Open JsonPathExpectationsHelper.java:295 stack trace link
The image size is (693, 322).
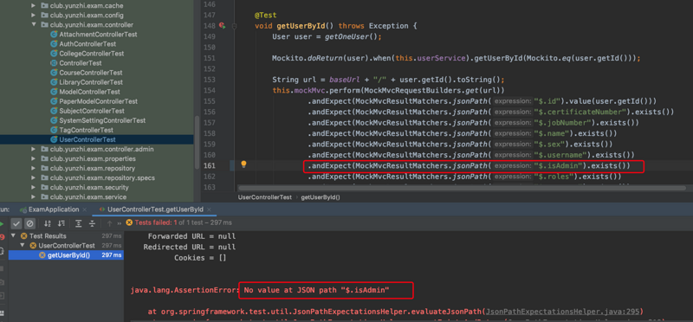point(562,312)
